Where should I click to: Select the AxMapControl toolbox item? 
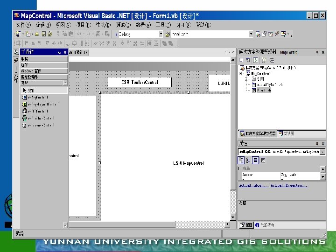[35, 97]
